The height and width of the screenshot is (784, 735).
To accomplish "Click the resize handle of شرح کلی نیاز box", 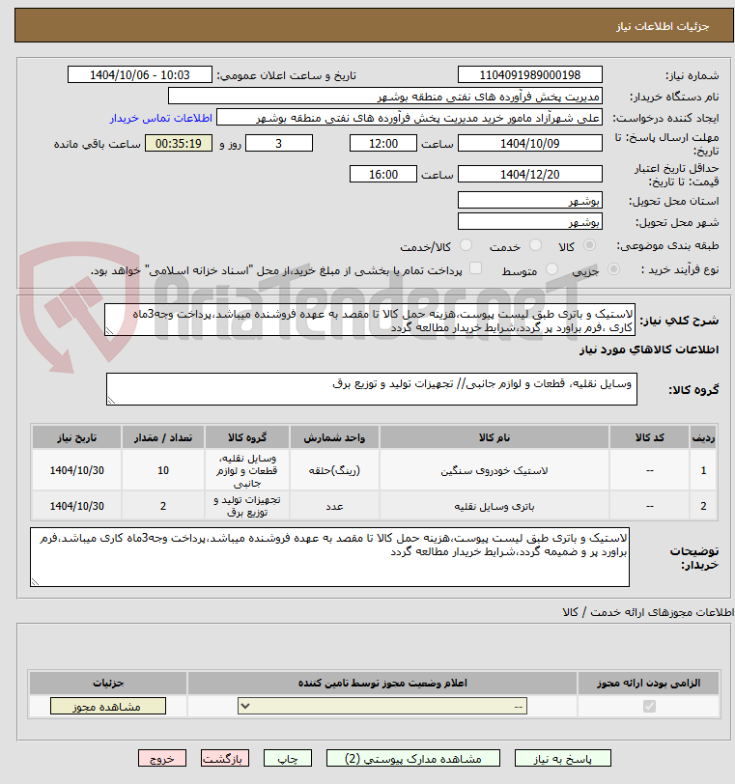I will tap(109, 331).
